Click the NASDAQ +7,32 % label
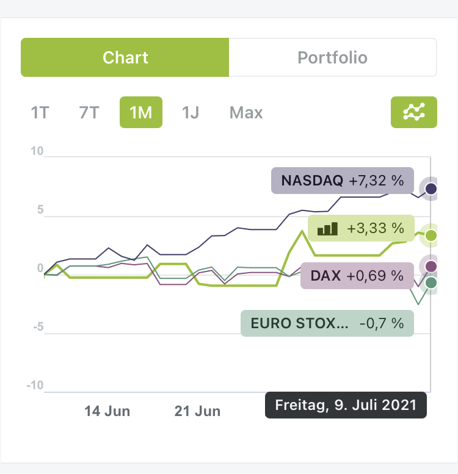The width and height of the screenshot is (458, 474). [x=342, y=181]
